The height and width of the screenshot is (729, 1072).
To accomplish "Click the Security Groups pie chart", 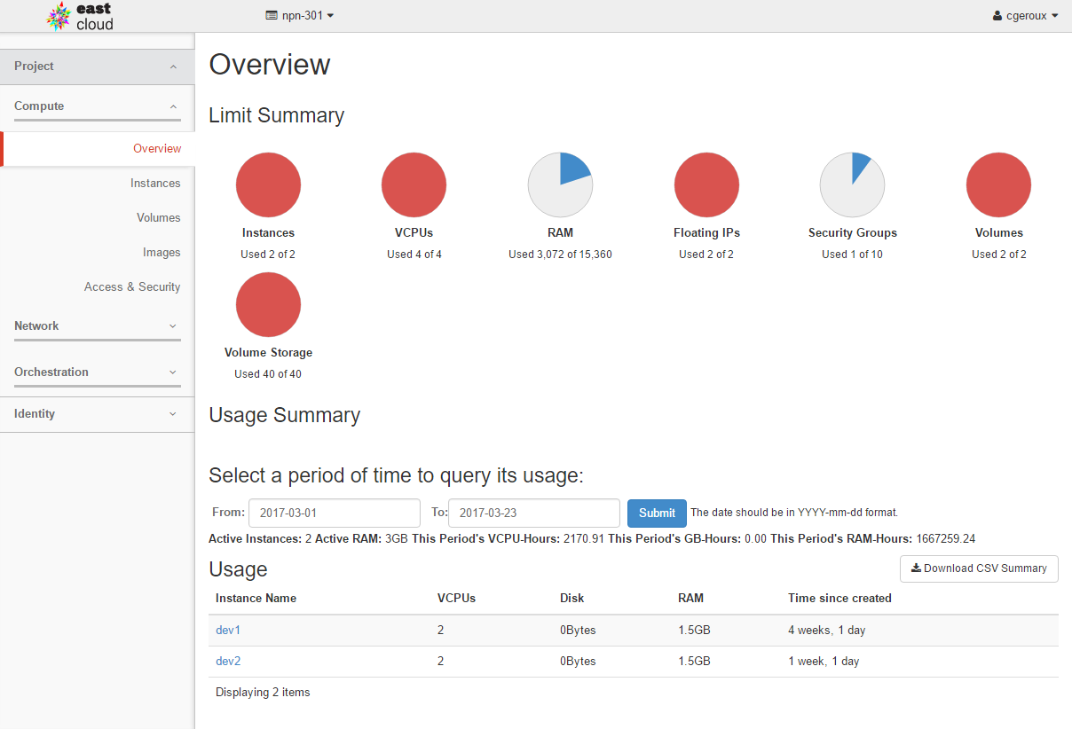I will 852,185.
